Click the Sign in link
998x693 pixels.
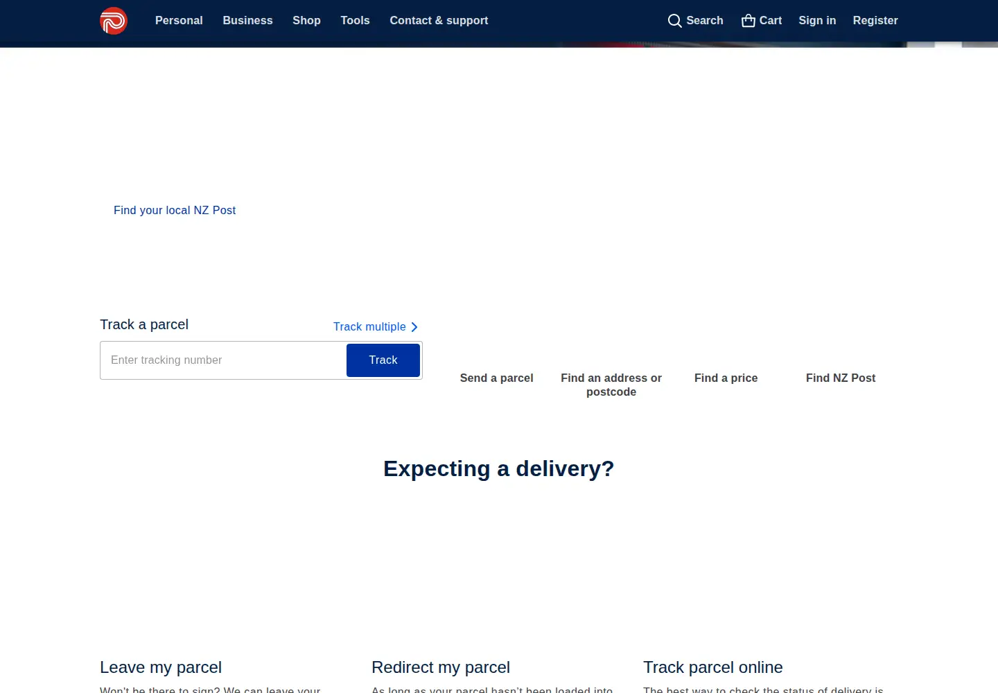[817, 21]
